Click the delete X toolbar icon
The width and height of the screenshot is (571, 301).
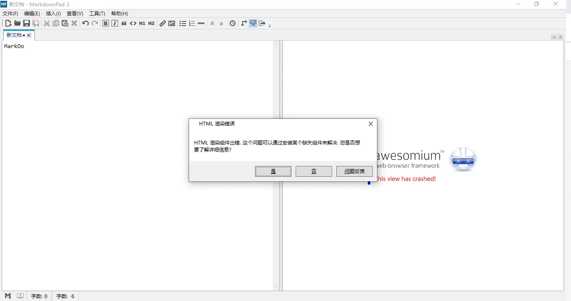[74, 23]
